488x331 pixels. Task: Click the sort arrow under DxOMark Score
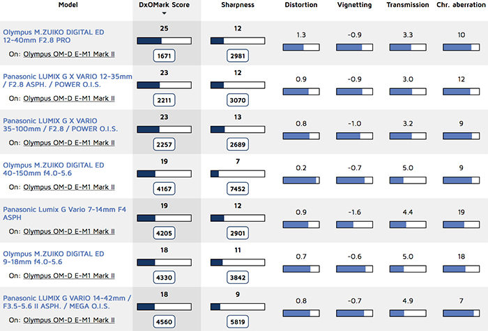point(165,13)
